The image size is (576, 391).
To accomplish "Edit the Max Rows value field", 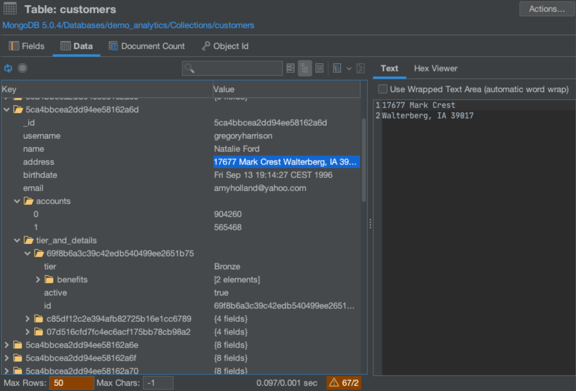I will coord(72,382).
